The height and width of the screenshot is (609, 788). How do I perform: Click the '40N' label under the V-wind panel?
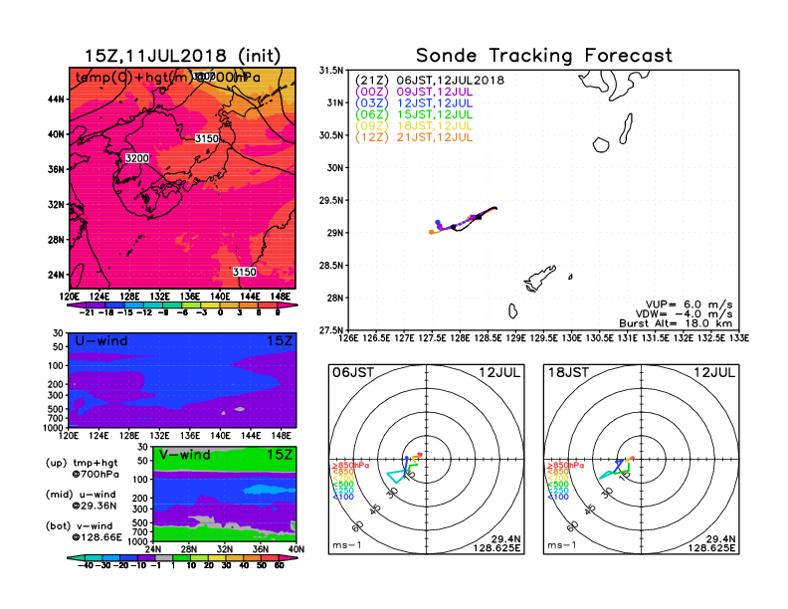296,549
